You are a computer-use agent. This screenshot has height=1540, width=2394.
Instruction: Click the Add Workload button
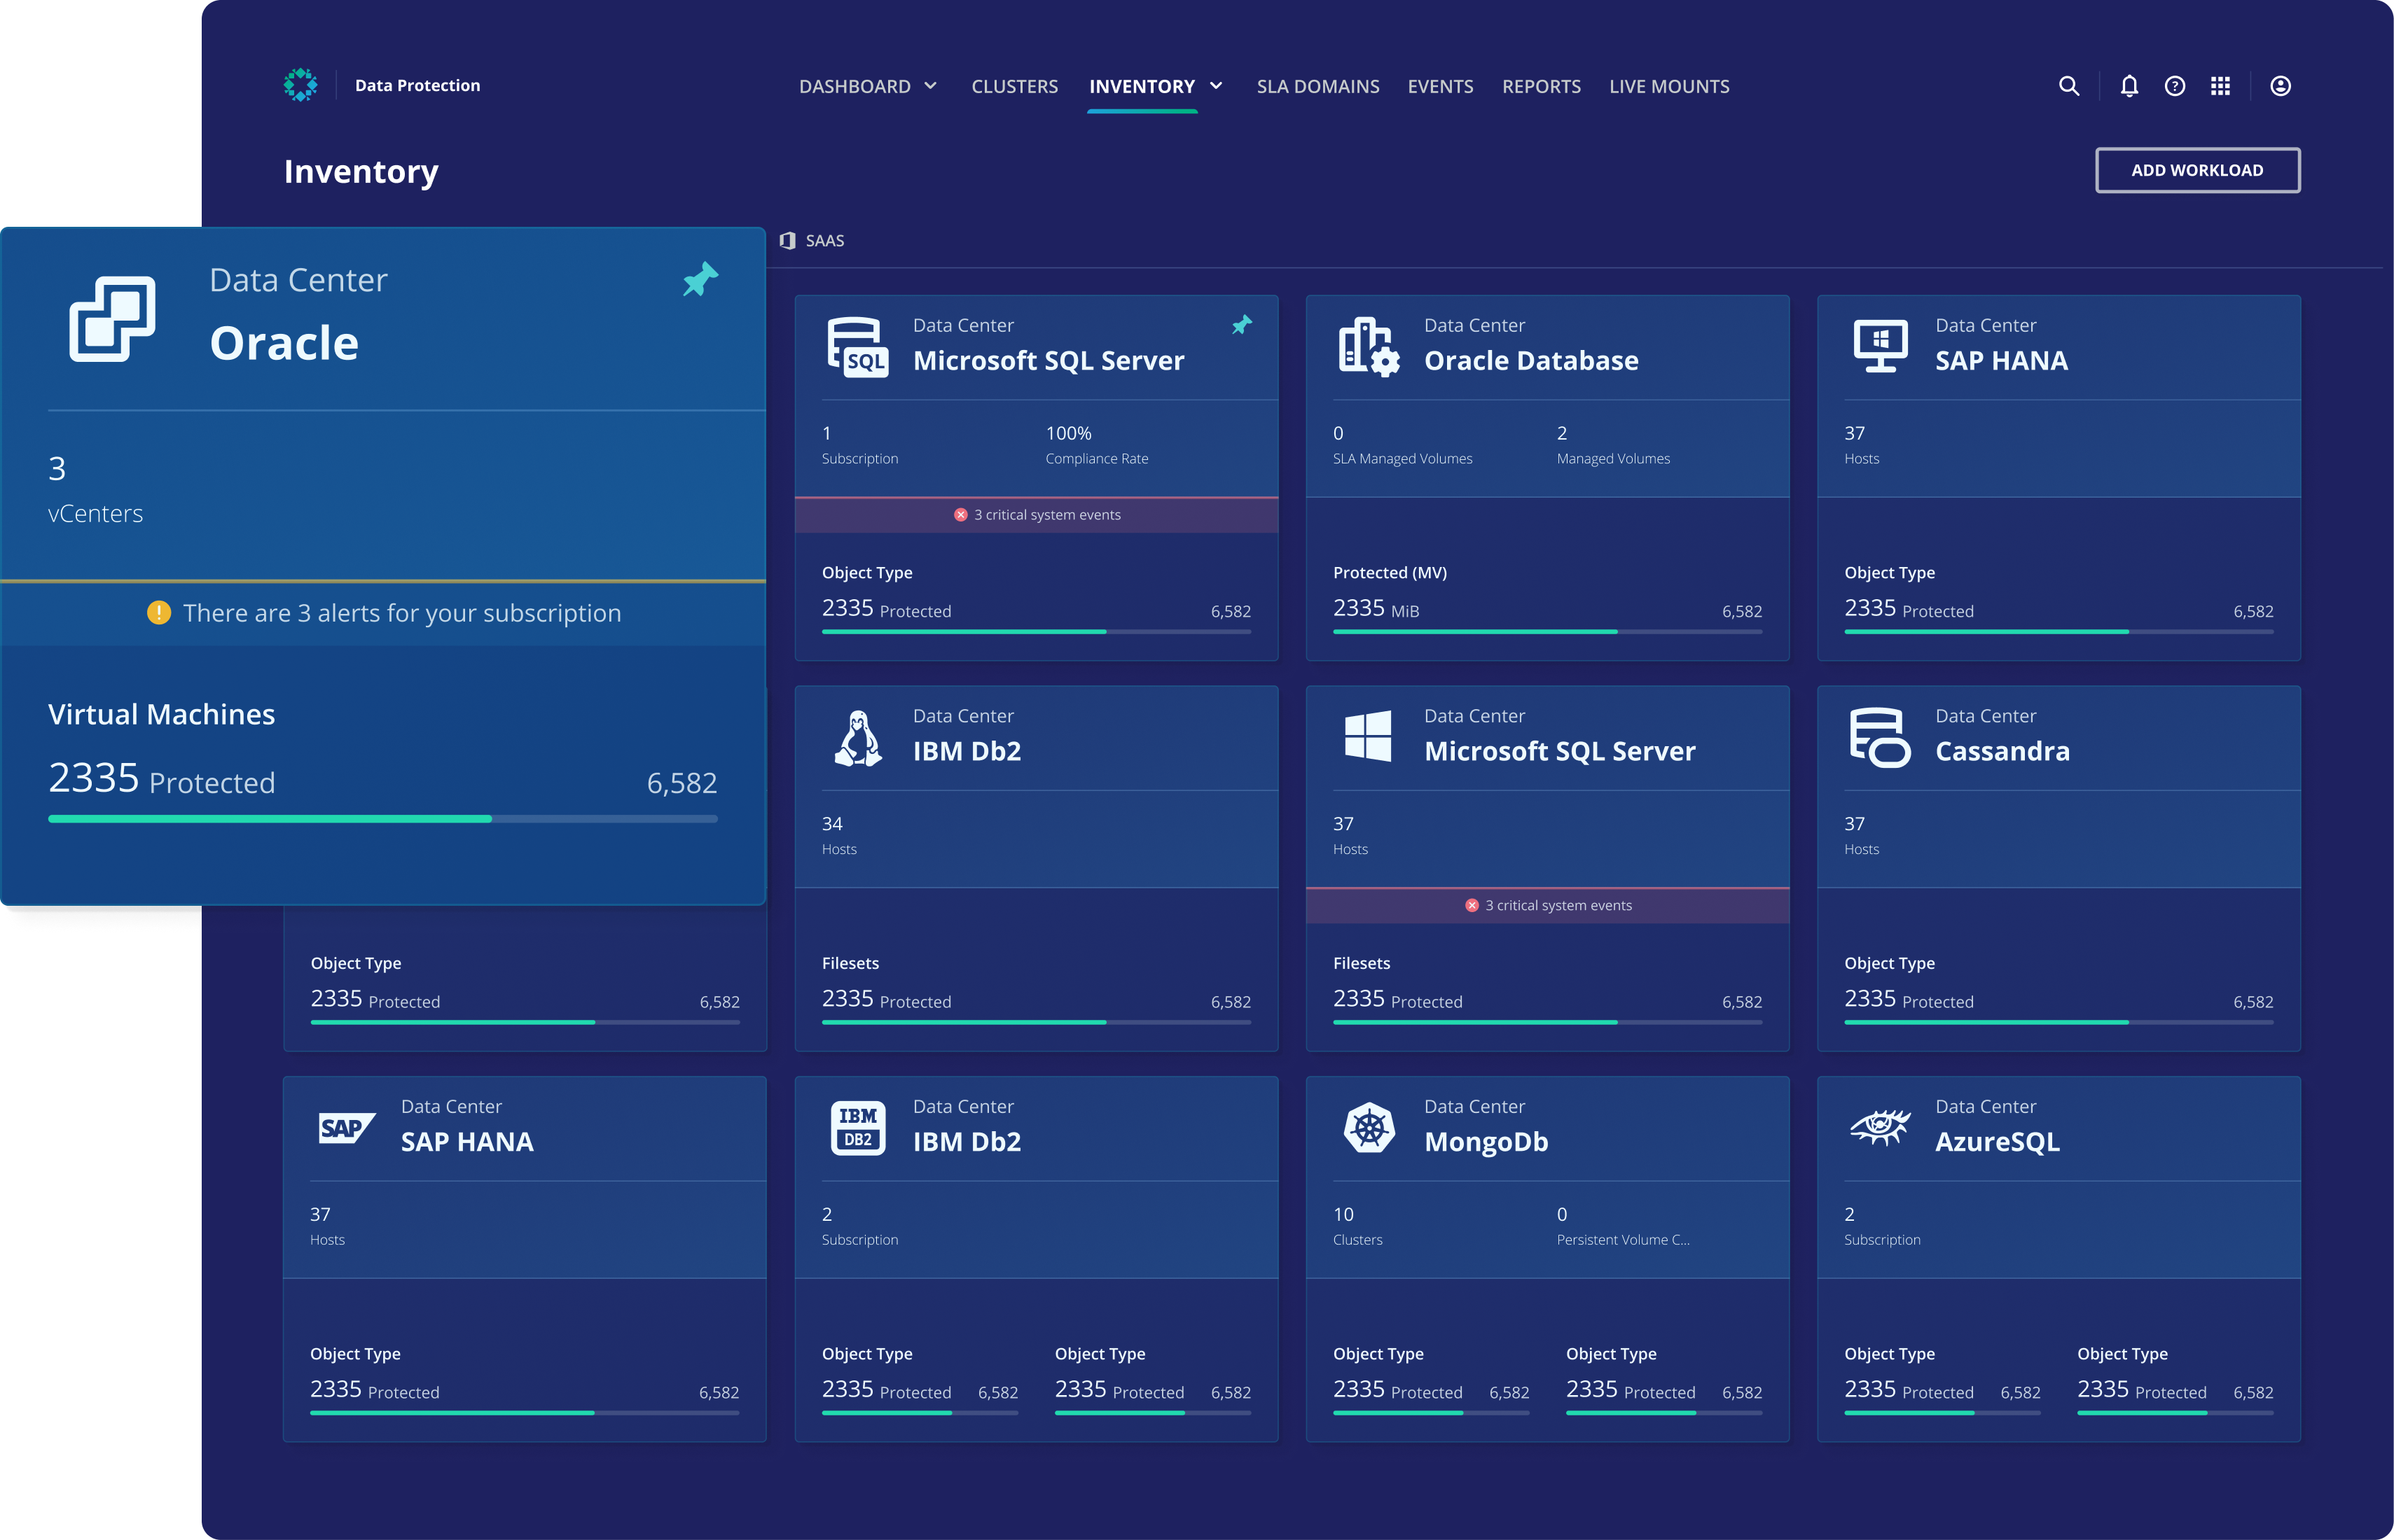[2197, 170]
